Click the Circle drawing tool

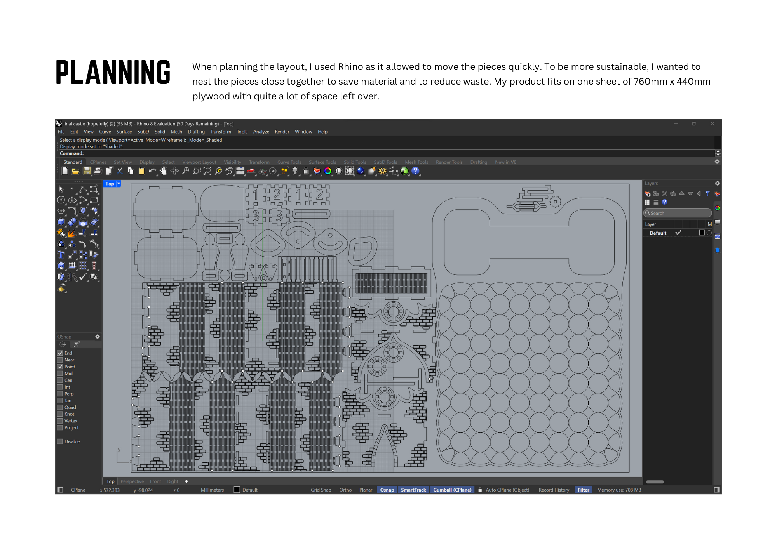[x=61, y=200]
